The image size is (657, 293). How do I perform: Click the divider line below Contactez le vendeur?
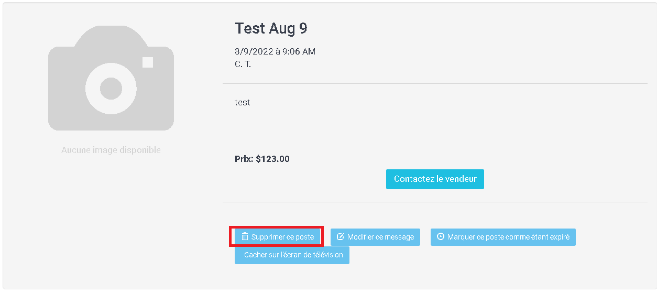point(435,202)
